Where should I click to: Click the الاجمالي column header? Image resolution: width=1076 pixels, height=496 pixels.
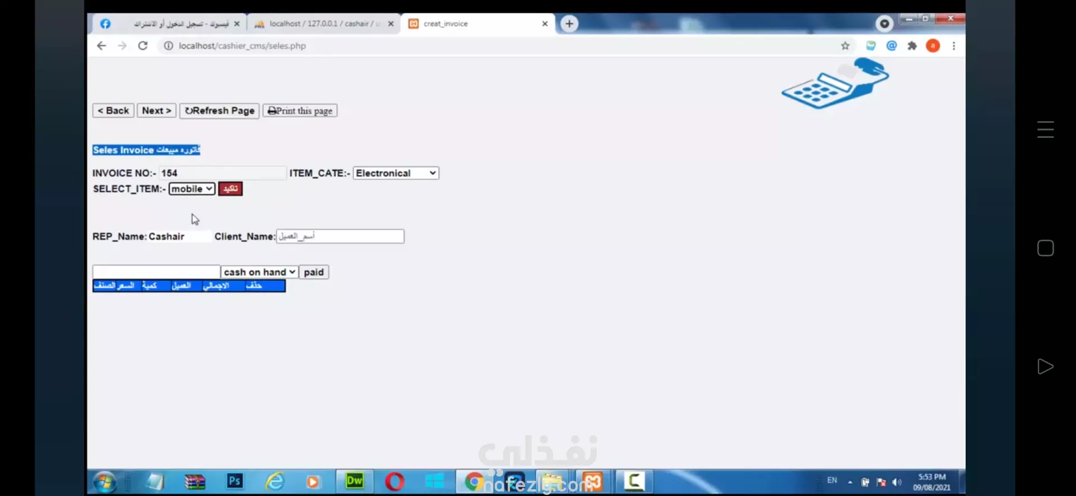[x=216, y=286]
